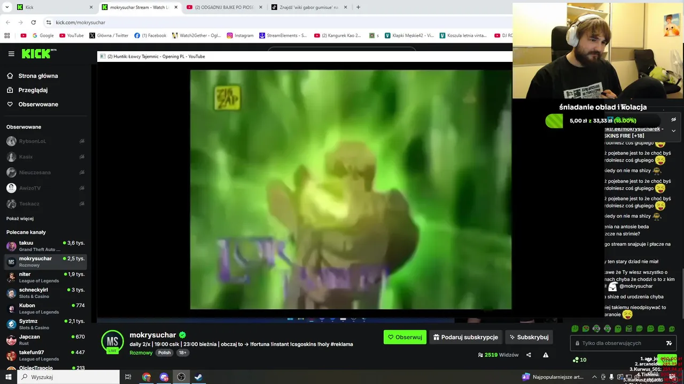Open the Rozmowy category link
Viewport: 684px width, 384px height.
141,353
